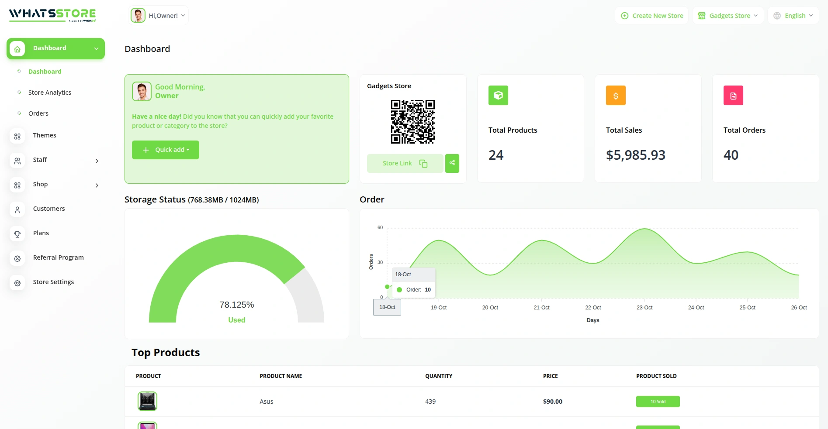This screenshot has width=828, height=429.
Task: Click the Total Products box icon
Action: [x=498, y=96]
